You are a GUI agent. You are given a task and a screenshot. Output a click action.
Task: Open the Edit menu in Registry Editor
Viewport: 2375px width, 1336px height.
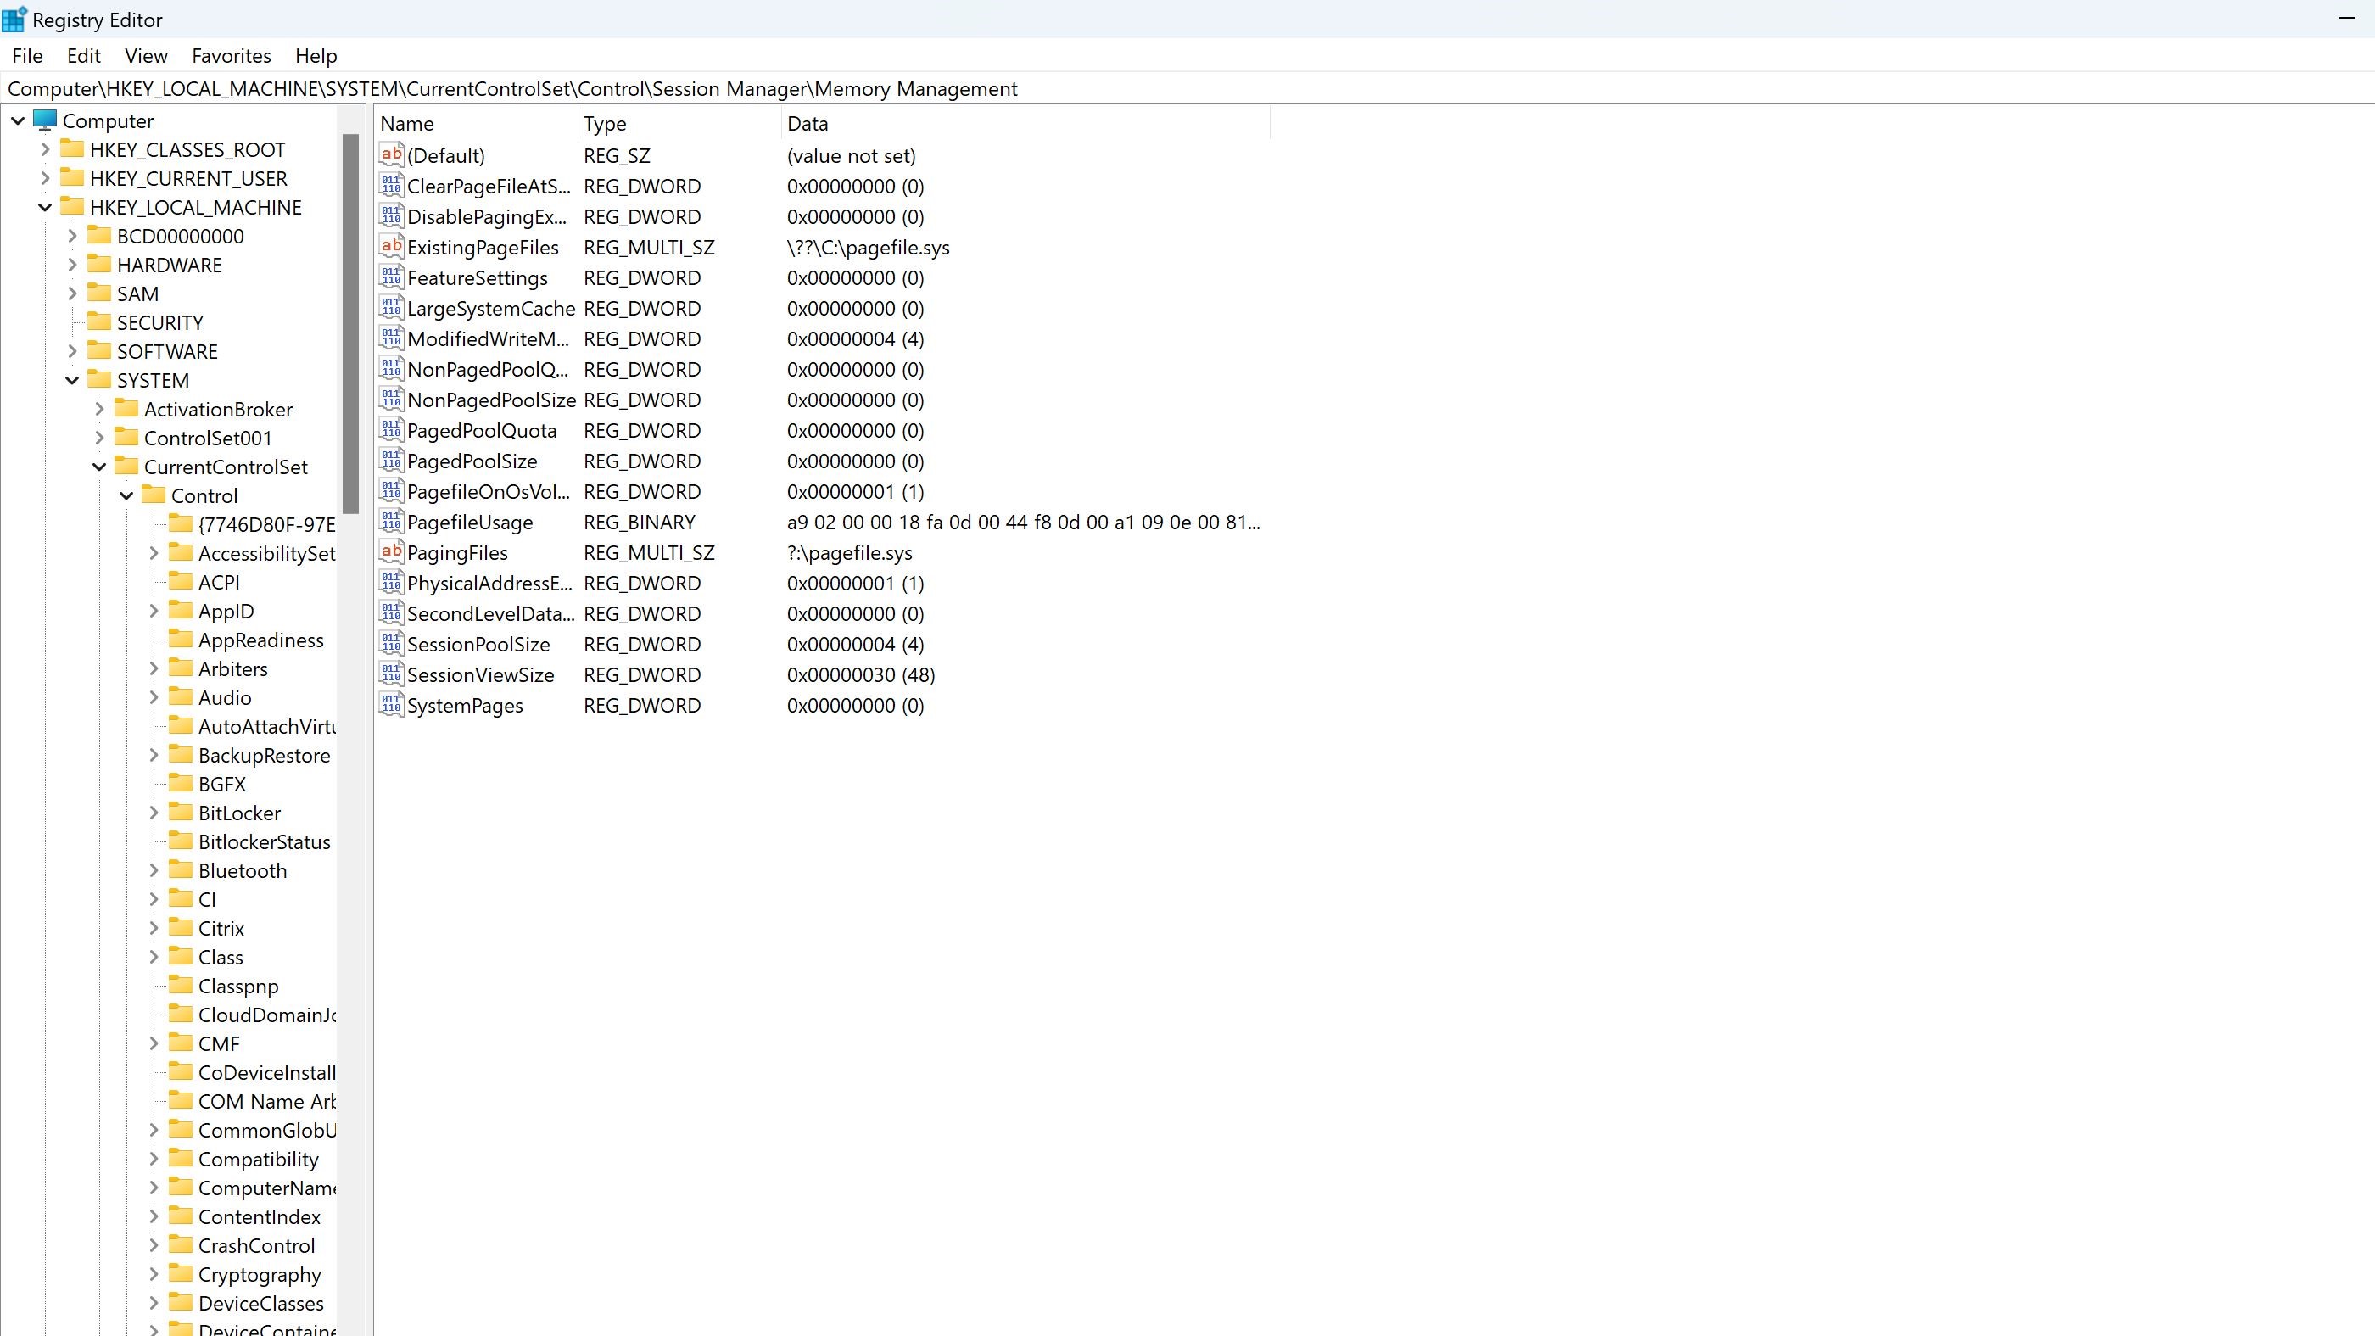(x=83, y=55)
